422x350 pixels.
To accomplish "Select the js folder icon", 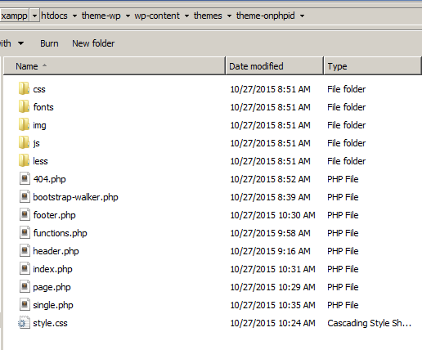I will [24, 142].
